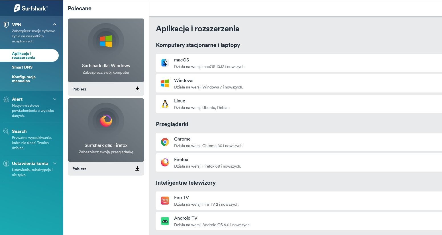Click the macOS Finder icon
Viewport: 442px width, 235px height.
pyautogui.click(x=165, y=63)
